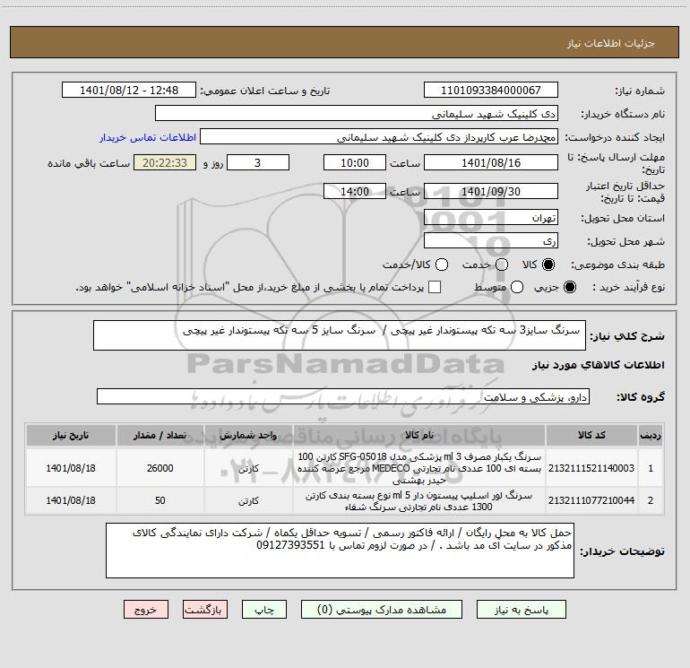The image size is (690, 668).
Task: Click the product group field دارو، پزشکی و سلامت
Action: pos(343,396)
